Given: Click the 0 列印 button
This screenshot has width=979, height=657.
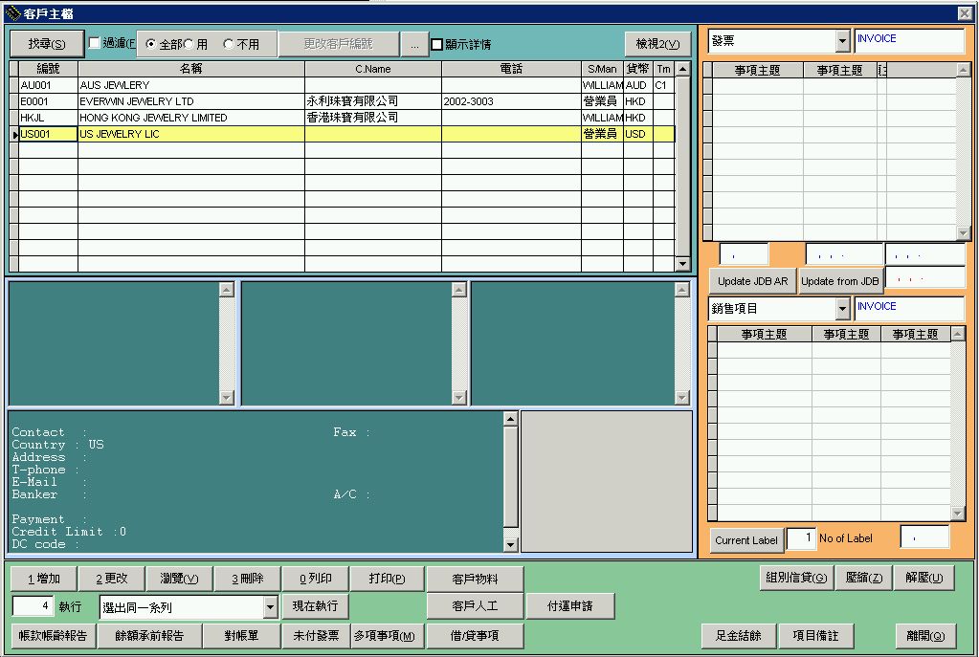Looking at the screenshot, I should [x=315, y=579].
